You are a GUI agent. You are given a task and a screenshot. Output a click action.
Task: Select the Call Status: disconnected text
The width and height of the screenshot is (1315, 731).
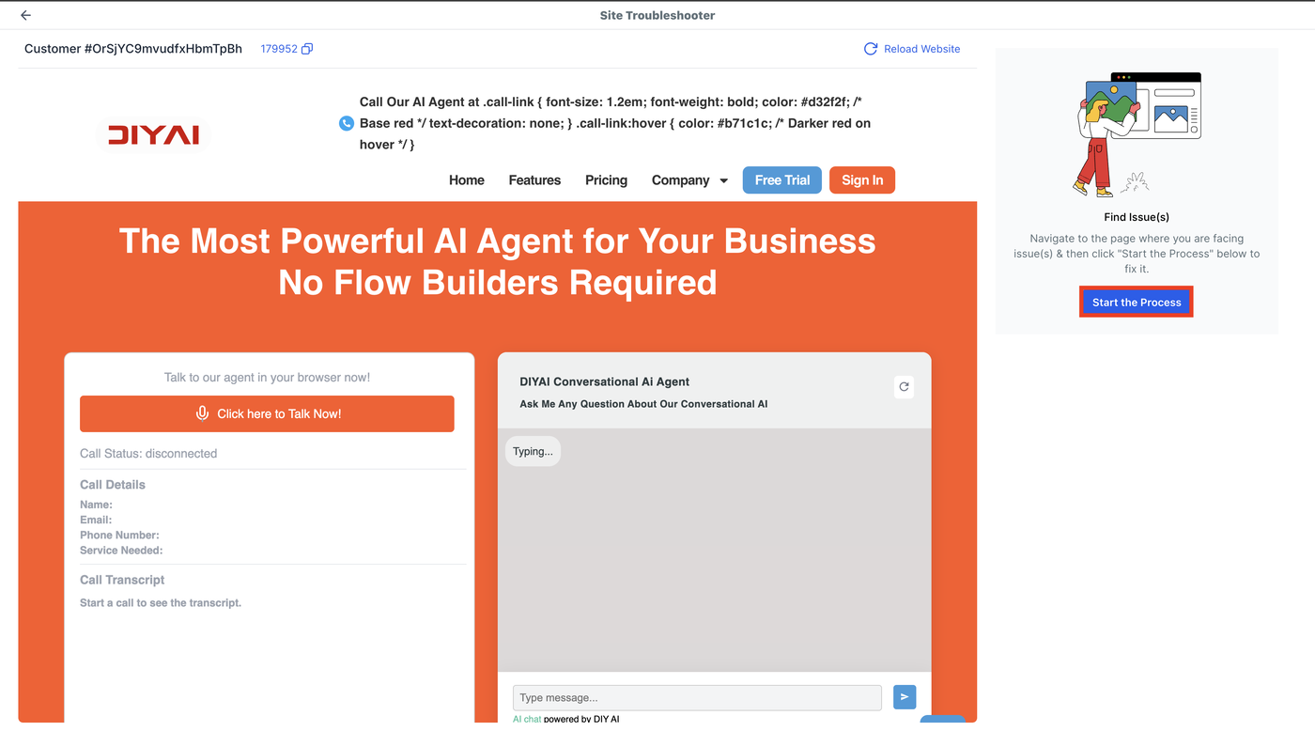[148, 454]
